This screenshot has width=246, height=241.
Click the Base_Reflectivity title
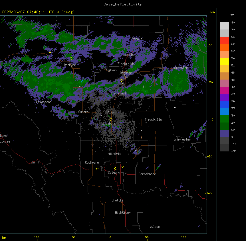(123, 4)
